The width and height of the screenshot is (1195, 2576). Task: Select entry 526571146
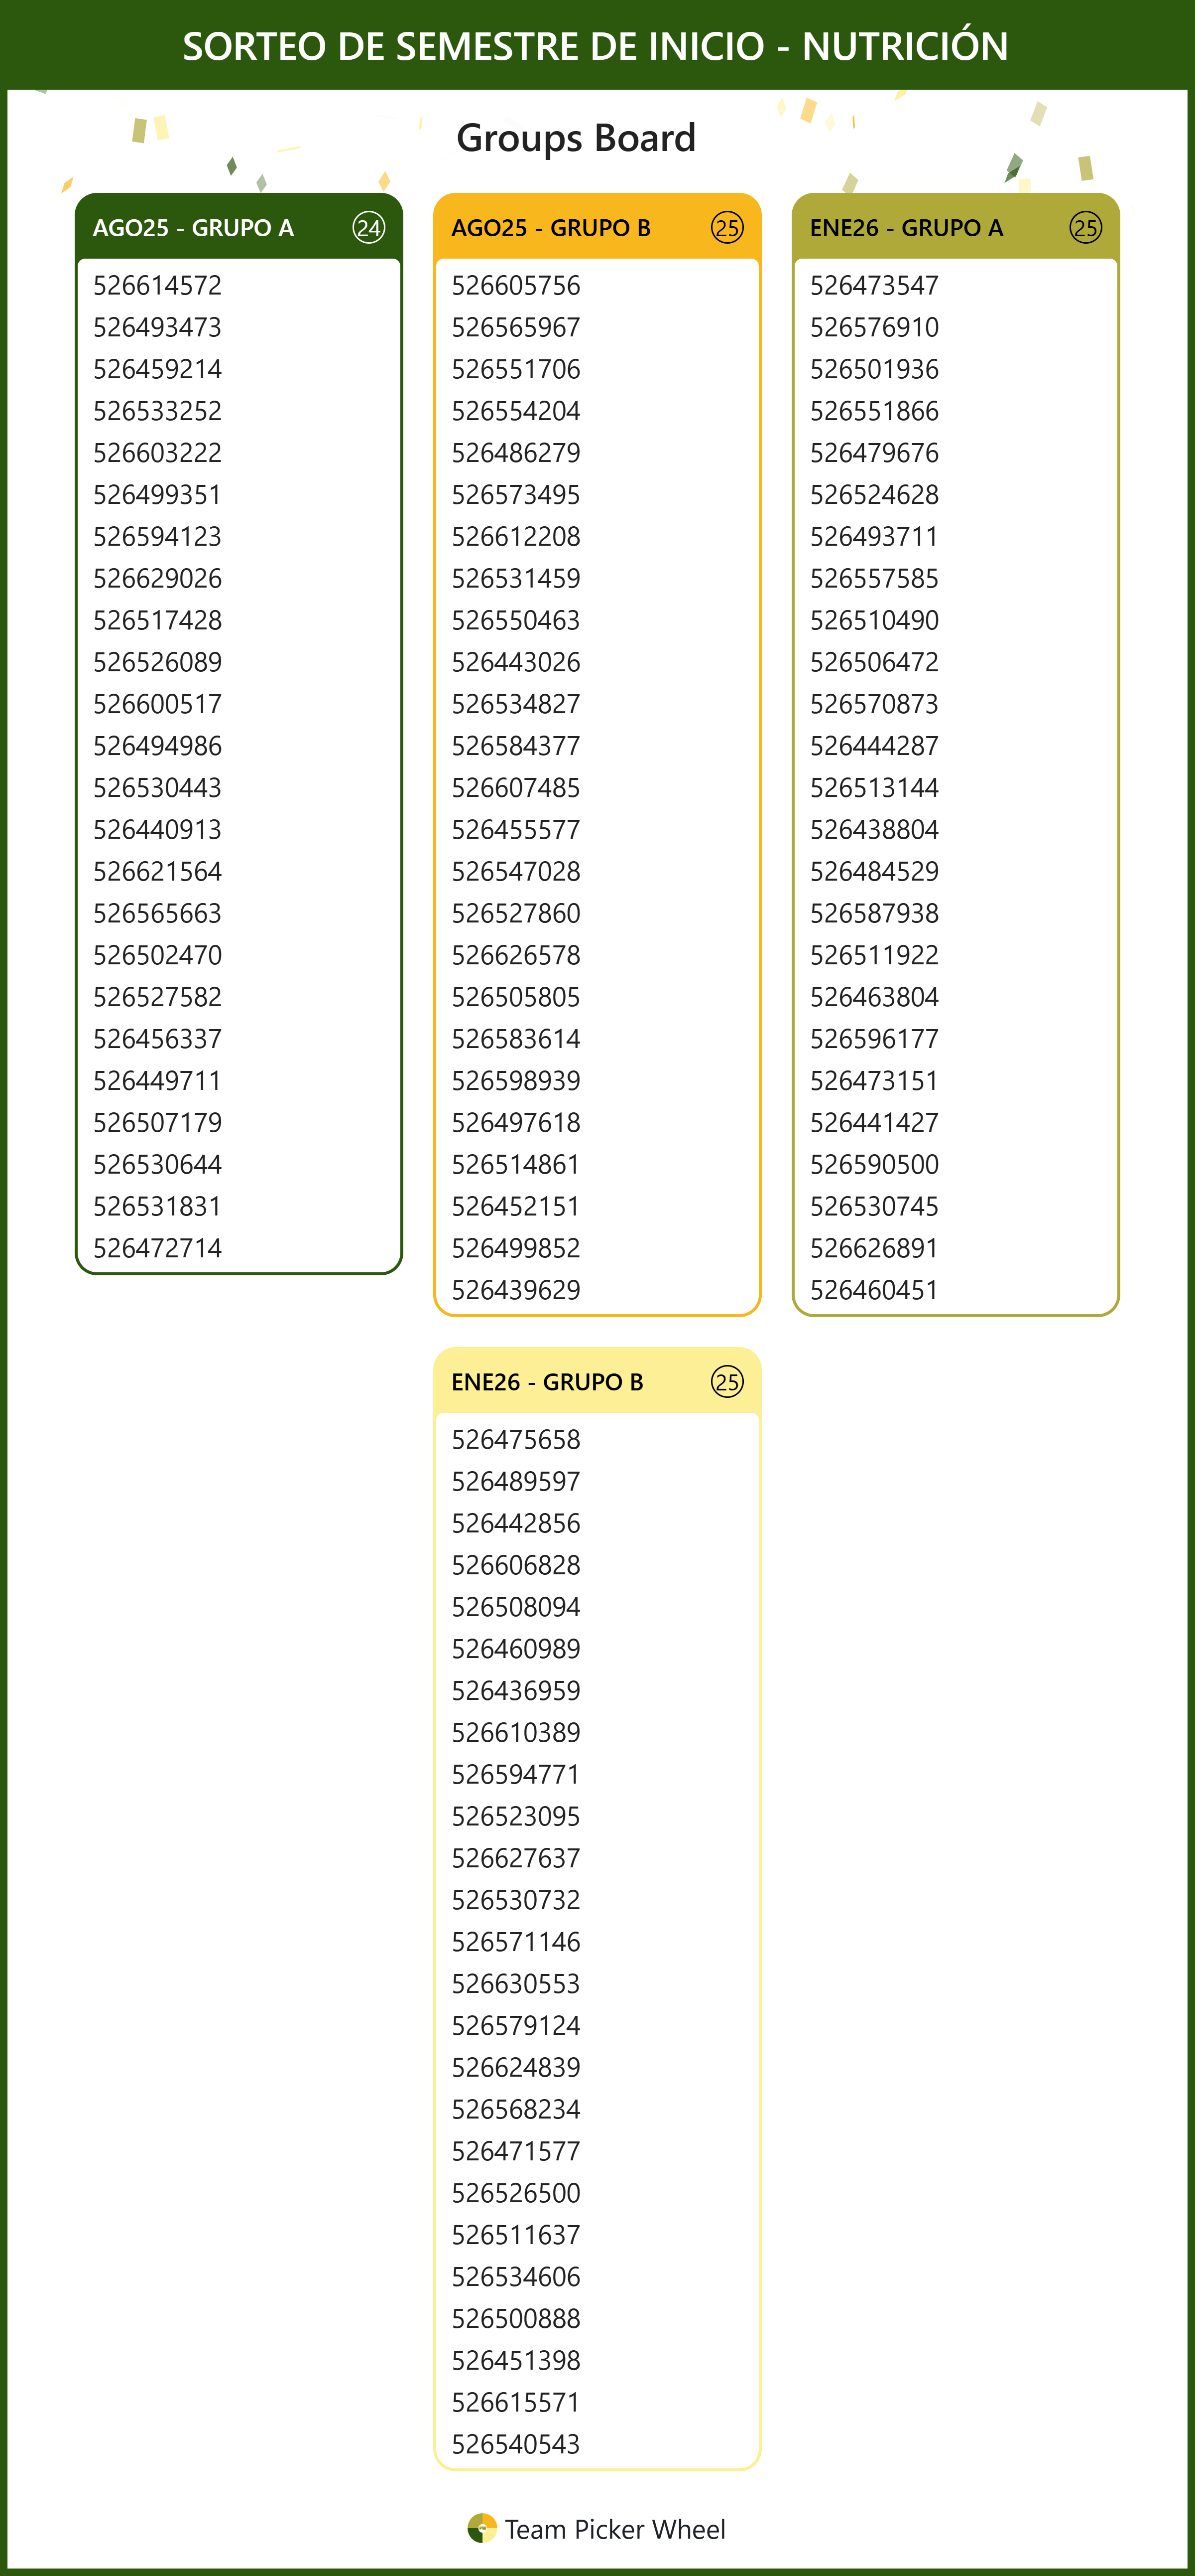tap(516, 1942)
